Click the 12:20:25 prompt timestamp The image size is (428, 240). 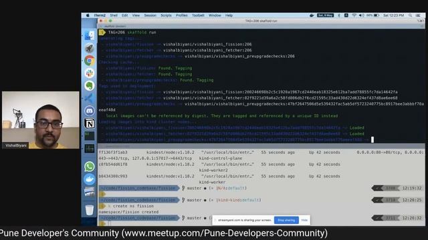412,200
